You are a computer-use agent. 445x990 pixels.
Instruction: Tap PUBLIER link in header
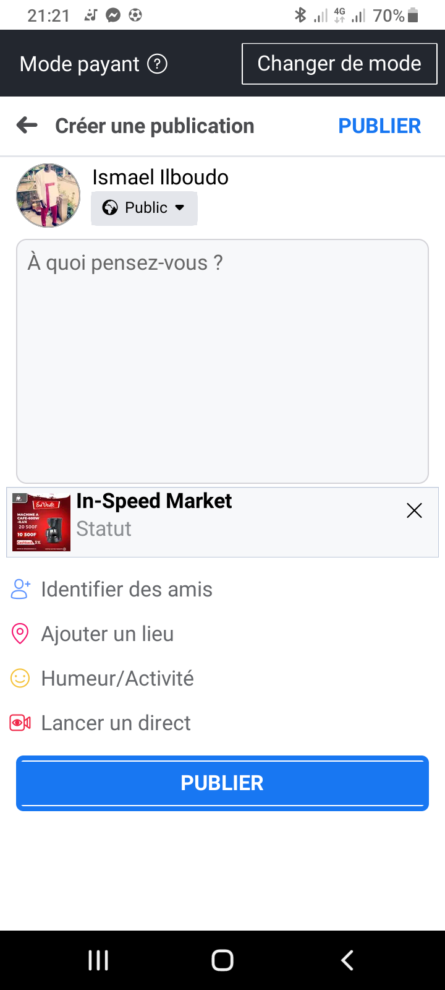(379, 126)
